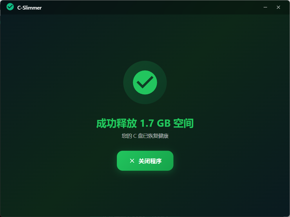Close the window with the title bar X
Viewport: 290px width, 217px height.
click(x=278, y=7)
